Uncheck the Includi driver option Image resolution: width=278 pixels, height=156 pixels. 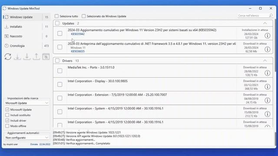click(x=7, y=120)
